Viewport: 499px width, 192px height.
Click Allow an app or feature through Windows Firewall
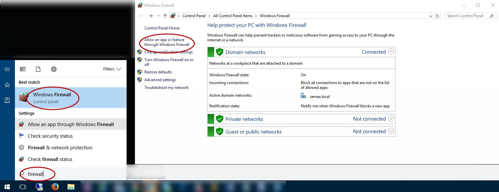(x=167, y=42)
